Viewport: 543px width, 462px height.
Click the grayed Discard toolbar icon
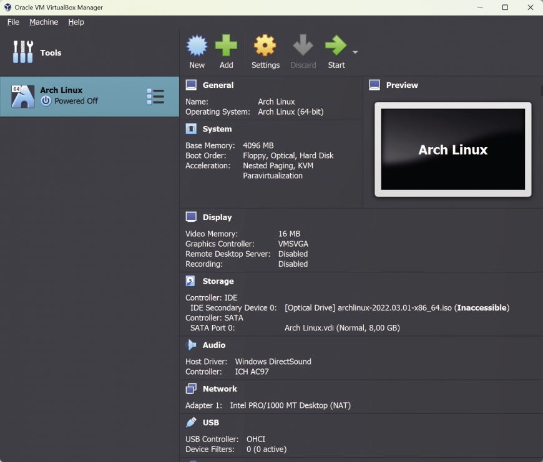tap(303, 46)
